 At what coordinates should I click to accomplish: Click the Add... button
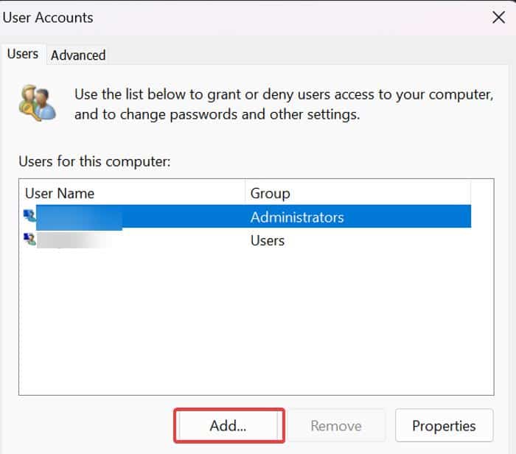point(229,425)
